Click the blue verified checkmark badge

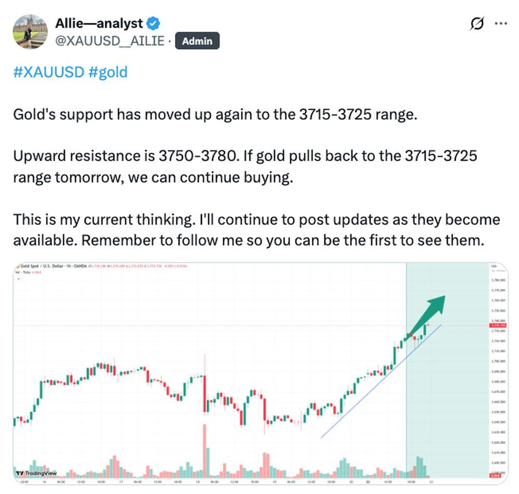(x=154, y=23)
